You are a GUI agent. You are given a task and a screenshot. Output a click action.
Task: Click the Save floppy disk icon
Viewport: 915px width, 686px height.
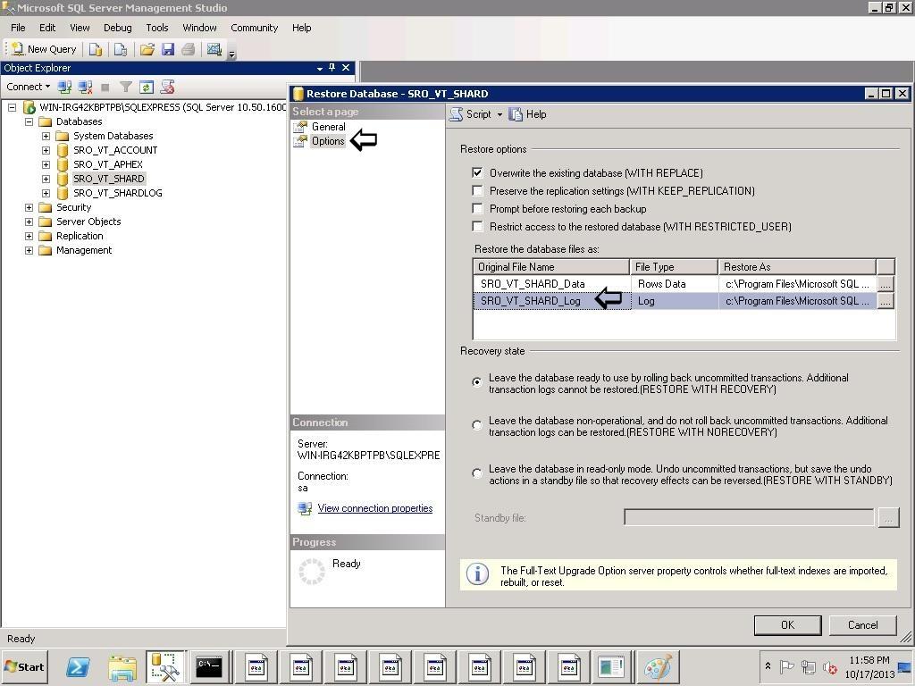click(168, 50)
